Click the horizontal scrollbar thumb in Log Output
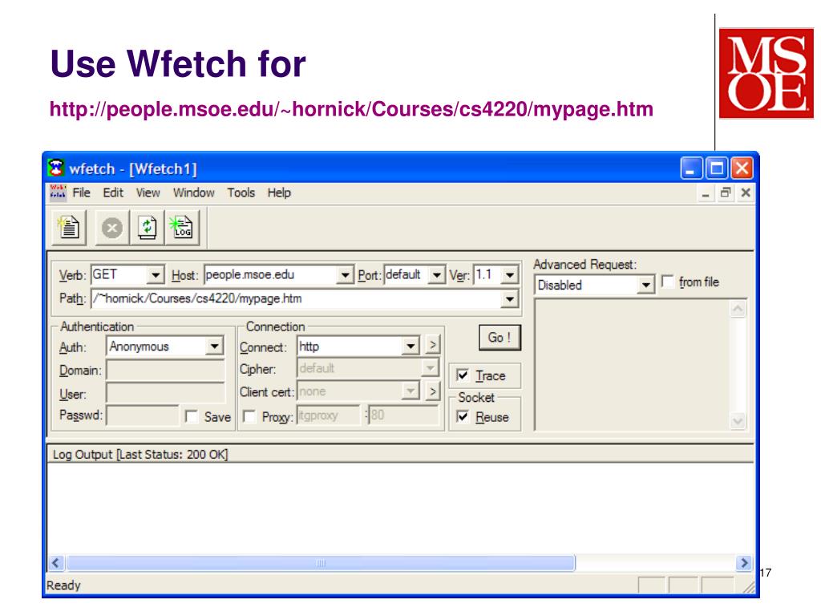Screen dimensions: 821x616 [x=321, y=563]
